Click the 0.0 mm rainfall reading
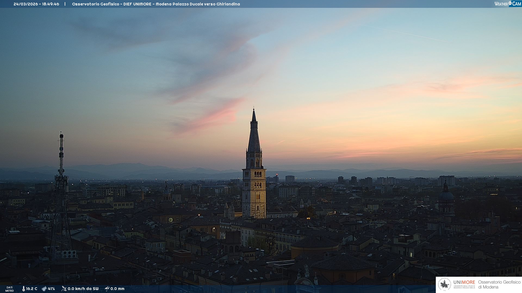 point(117,289)
